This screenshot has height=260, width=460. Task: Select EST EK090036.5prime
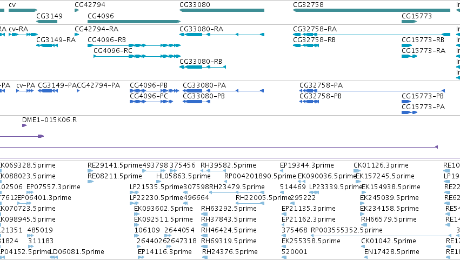[x=302, y=182]
